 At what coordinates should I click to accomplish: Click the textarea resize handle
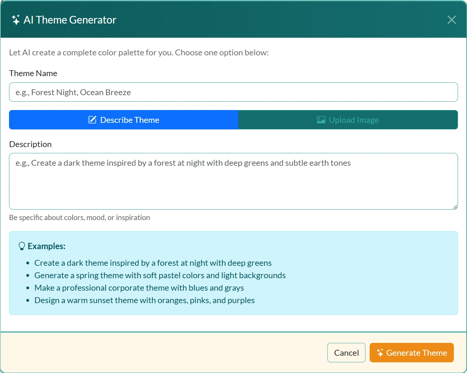coord(455,207)
